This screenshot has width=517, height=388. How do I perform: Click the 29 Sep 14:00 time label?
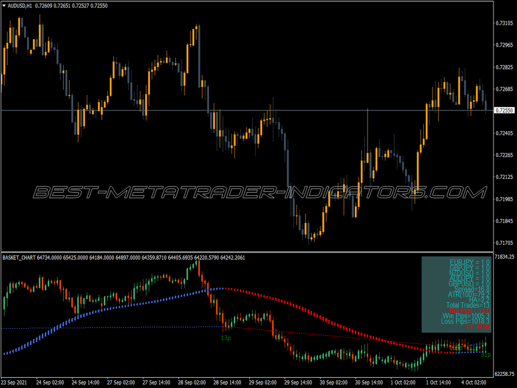tap(298, 383)
